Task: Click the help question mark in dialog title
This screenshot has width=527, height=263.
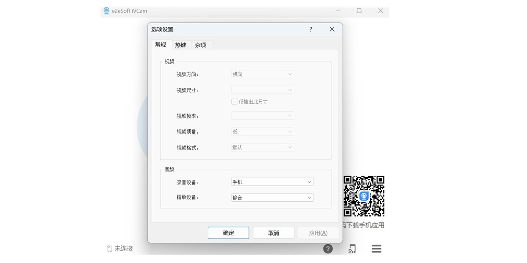Action: (x=310, y=29)
